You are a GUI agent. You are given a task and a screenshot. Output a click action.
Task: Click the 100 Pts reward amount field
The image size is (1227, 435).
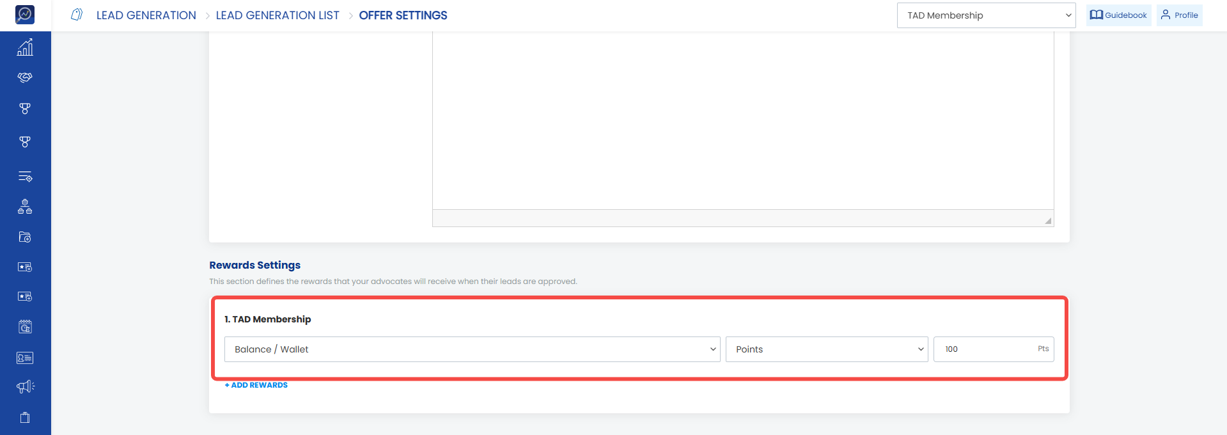click(x=994, y=349)
